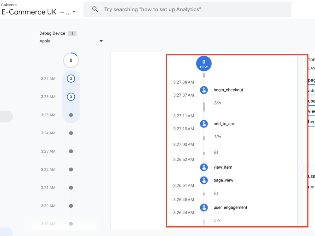Open the E-Commerce UK property selector dropdown
This screenshot has width=315, height=236.
pyautogui.click(x=38, y=12)
